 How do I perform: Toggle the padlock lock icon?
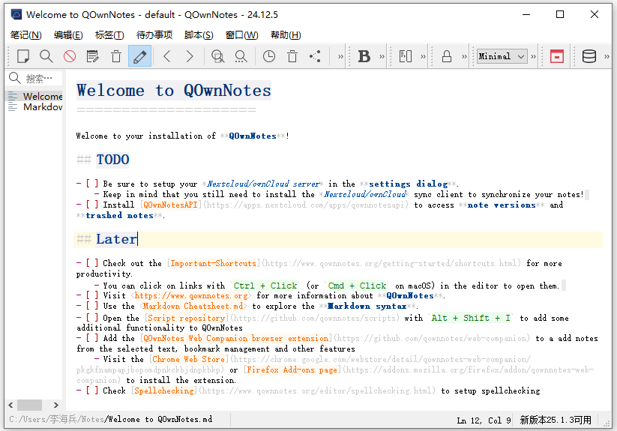pos(447,56)
